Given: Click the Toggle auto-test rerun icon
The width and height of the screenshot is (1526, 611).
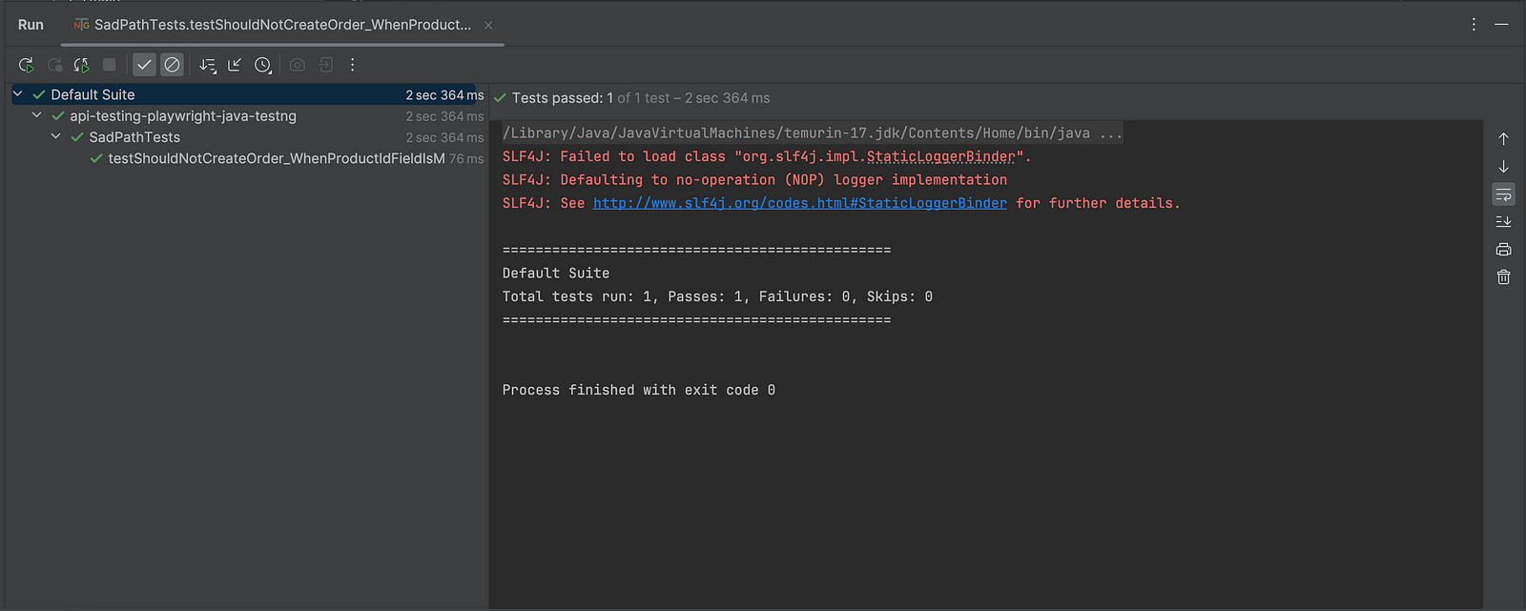Looking at the screenshot, I should pos(82,65).
